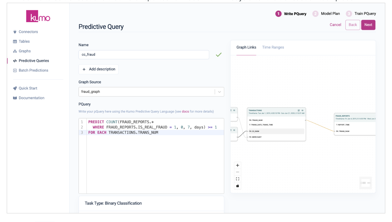This screenshot has height=222, width=392.
Task: Click FK: CC_NUM row in TRANSACTIONS
Action: click(276, 131)
